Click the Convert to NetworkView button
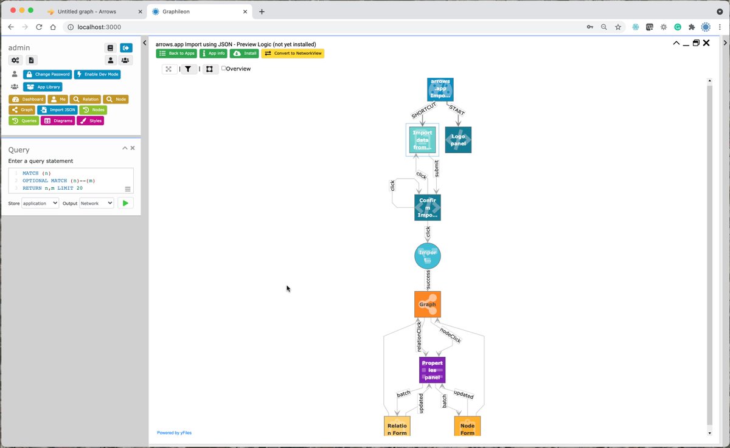The height and width of the screenshot is (448, 730). [x=293, y=53]
